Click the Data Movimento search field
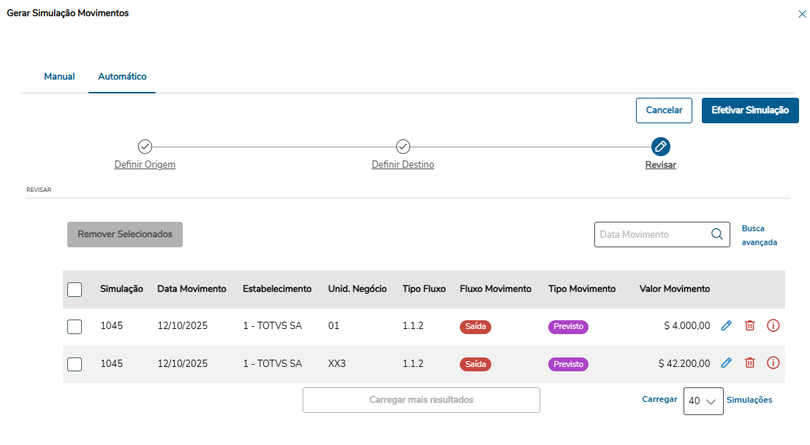 point(651,235)
